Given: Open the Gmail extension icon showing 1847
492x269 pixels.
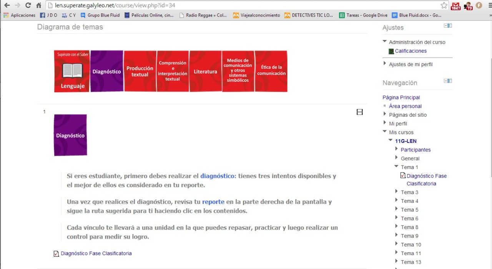Looking at the screenshot, I should pyautogui.click(x=456, y=6).
